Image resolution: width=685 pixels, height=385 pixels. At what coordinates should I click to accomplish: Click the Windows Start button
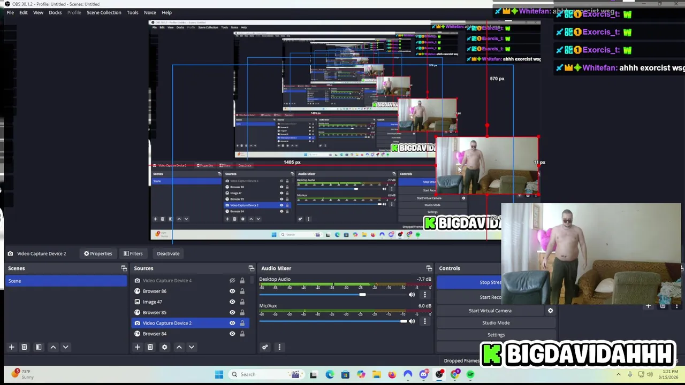[219, 374]
